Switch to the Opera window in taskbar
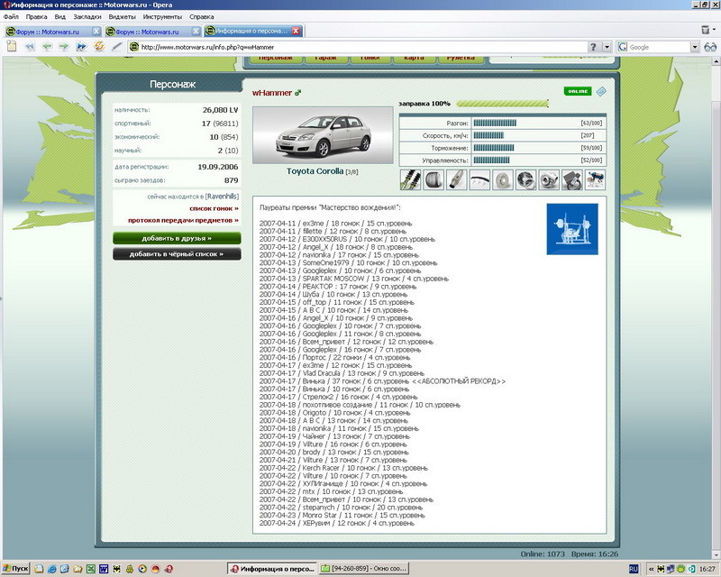 (273, 569)
